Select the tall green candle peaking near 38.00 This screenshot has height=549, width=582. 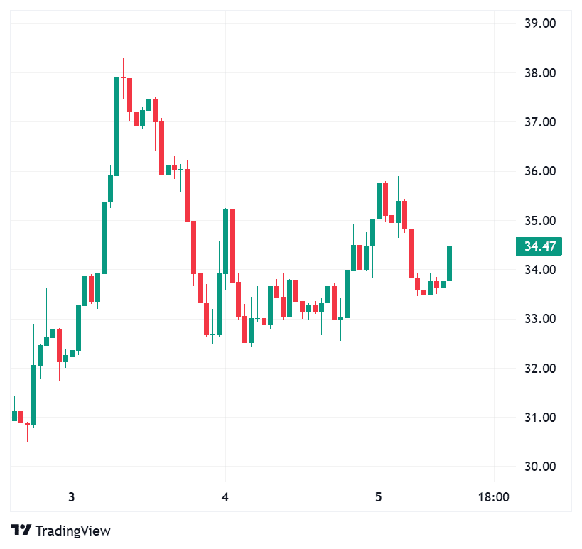[117, 126]
